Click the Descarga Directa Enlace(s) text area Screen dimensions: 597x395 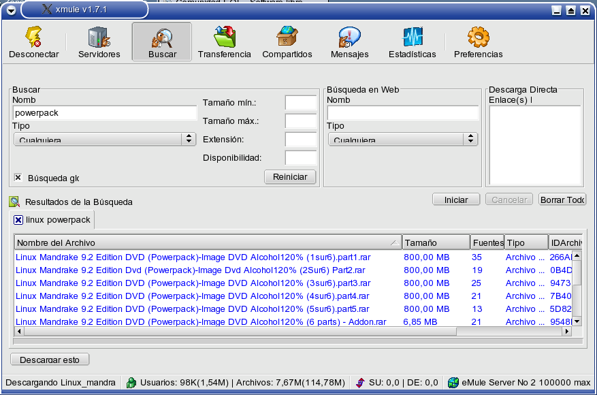tap(535, 145)
